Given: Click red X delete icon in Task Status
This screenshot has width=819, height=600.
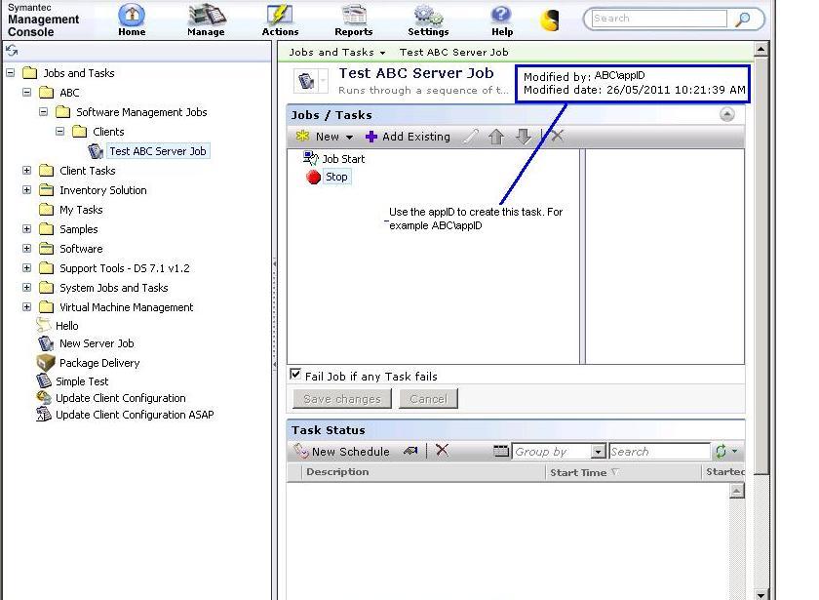Looking at the screenshot, I should (442, 450).
